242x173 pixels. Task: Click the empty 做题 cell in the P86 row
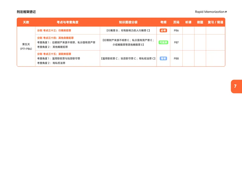click(x=200, y=31)
